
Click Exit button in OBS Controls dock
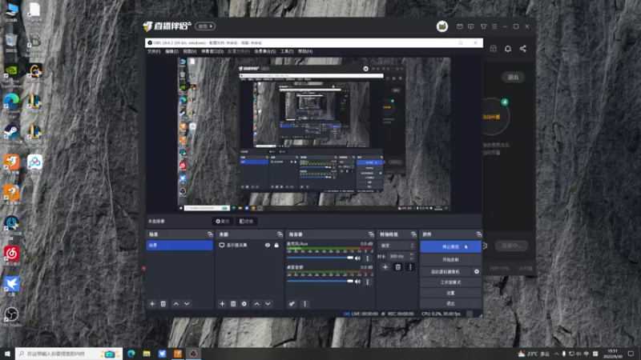pos(450,303)
